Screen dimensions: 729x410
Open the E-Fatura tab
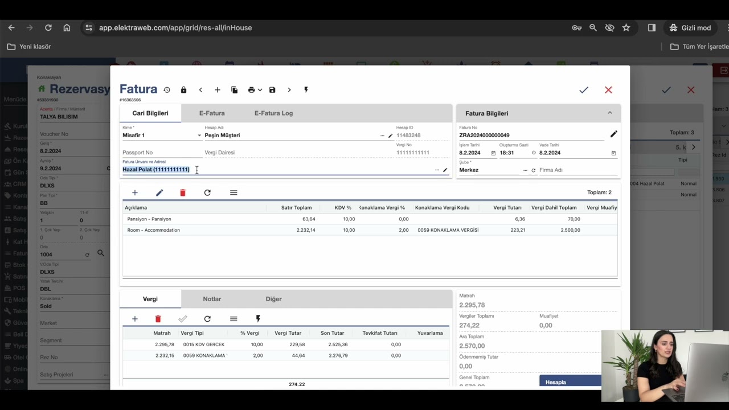click(x=212, y=113)
